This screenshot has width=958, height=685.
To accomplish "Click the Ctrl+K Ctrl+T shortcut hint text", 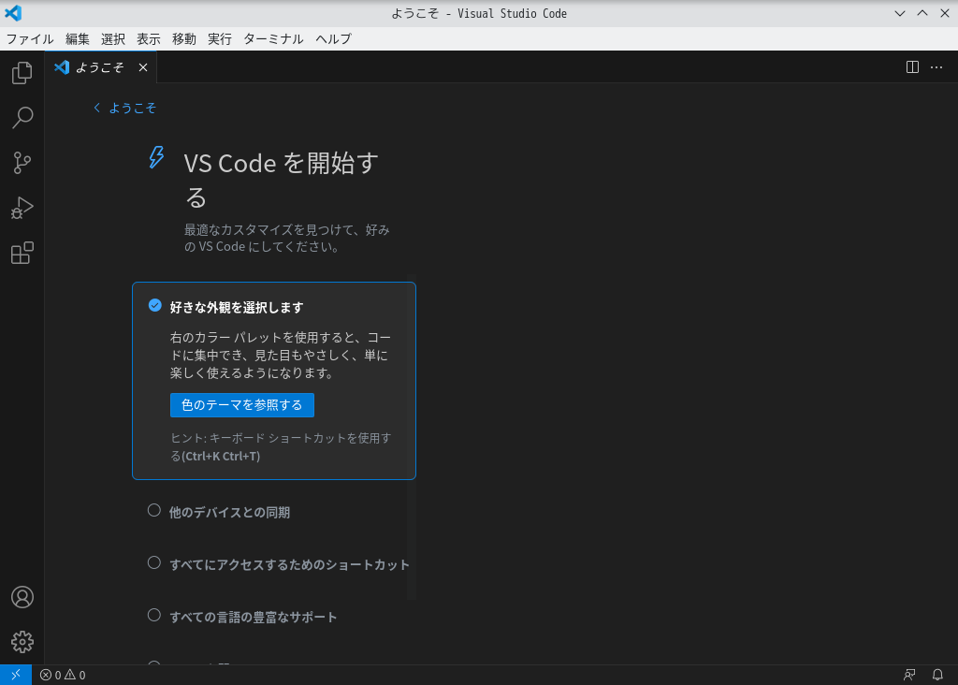I will (x=221, y=457).
